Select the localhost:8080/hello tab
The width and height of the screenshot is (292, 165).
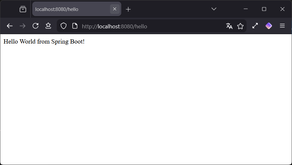coord(77,9)
